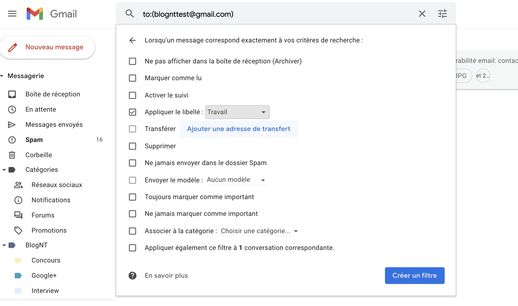Open the Spam folder icon
518x306 pixels.
click(x=12, y=140)
